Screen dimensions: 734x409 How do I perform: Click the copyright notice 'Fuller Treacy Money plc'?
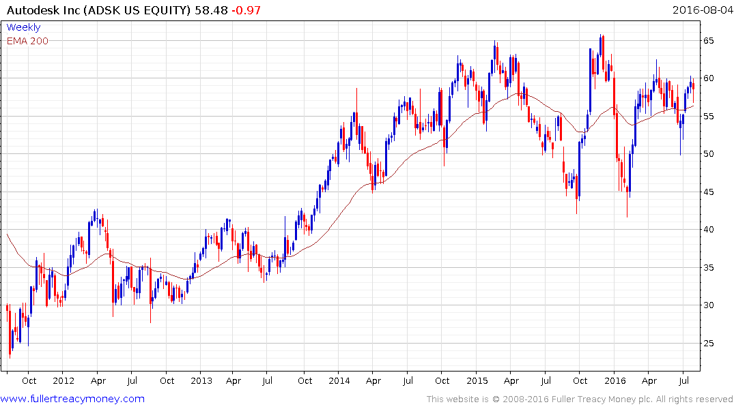click(x=602, y=399)
